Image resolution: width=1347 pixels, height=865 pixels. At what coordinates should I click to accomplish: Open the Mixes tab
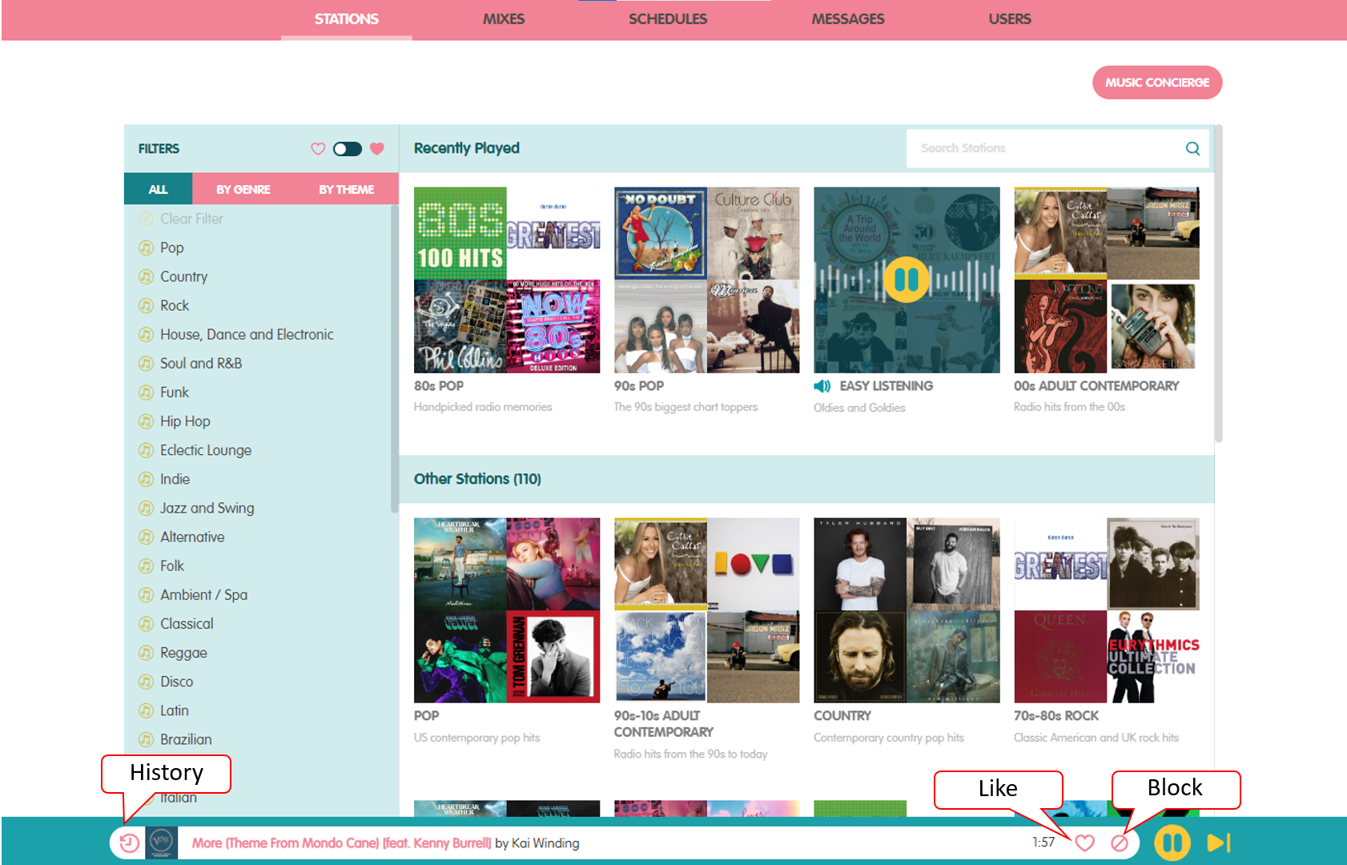pos(504,19)
